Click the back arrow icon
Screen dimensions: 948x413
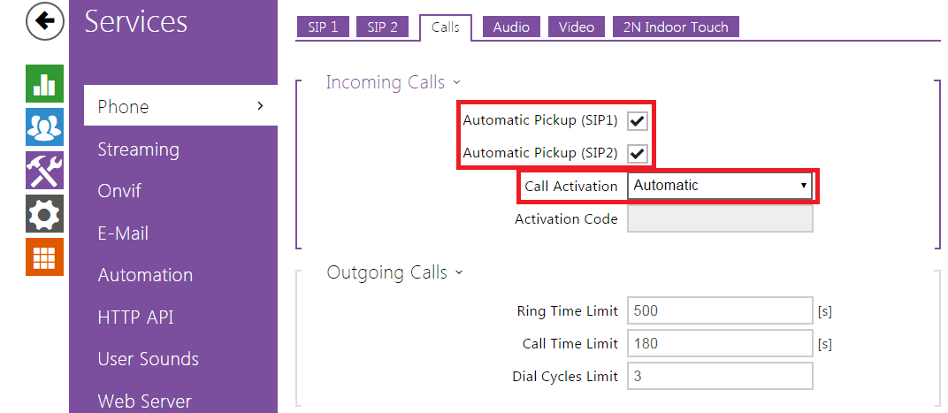[x=45, y=23]
